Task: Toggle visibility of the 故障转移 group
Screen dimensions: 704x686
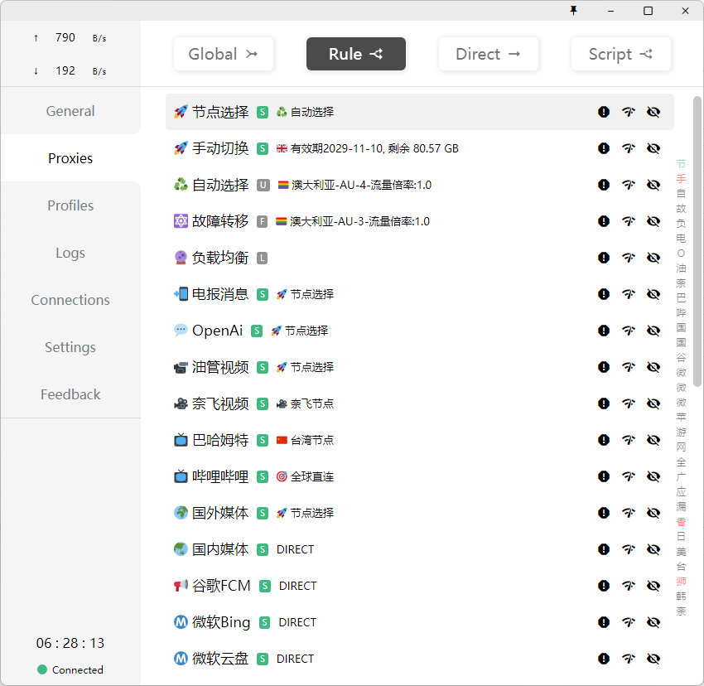Action: tap(653, 220)
